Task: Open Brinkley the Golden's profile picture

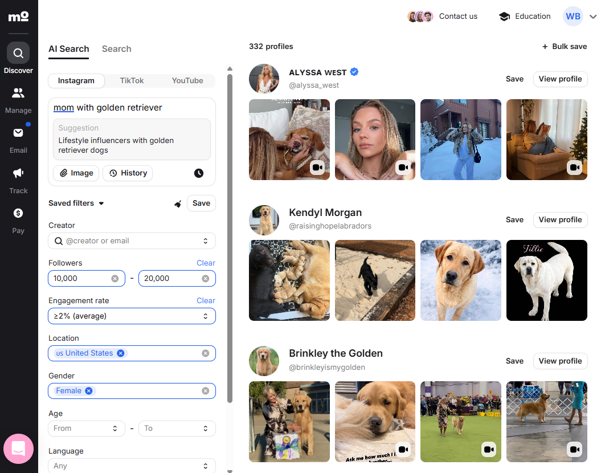Action: [264, 361]
